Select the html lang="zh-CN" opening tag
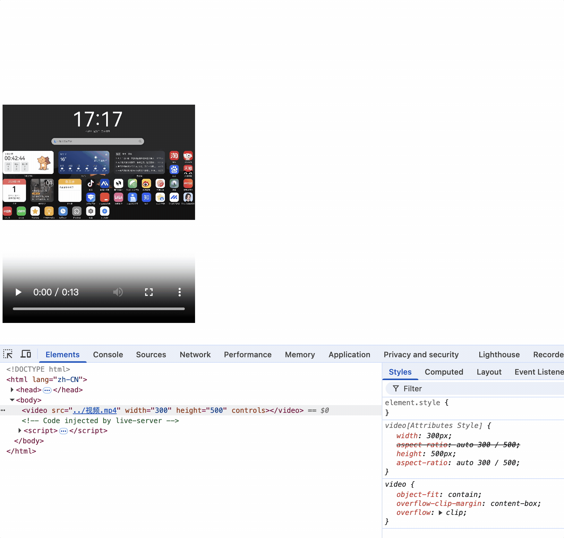 (x=47, y=379)
